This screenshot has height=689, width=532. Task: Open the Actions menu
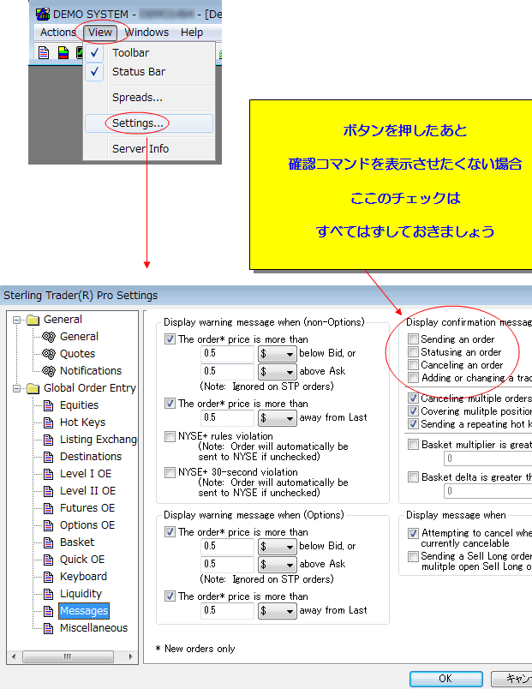tap(58, 33)
